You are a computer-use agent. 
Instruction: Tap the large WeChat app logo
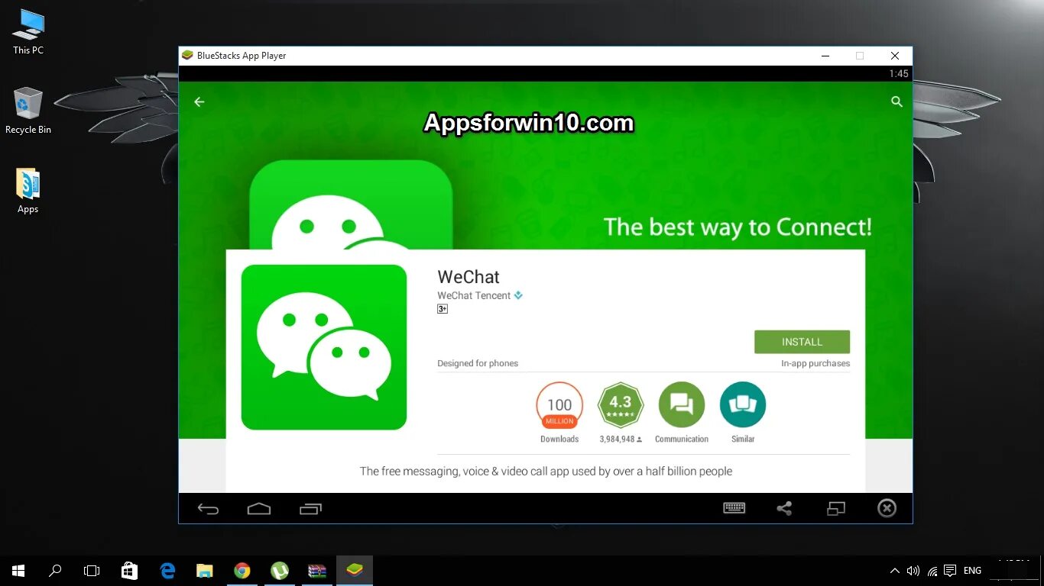(324, 347)
